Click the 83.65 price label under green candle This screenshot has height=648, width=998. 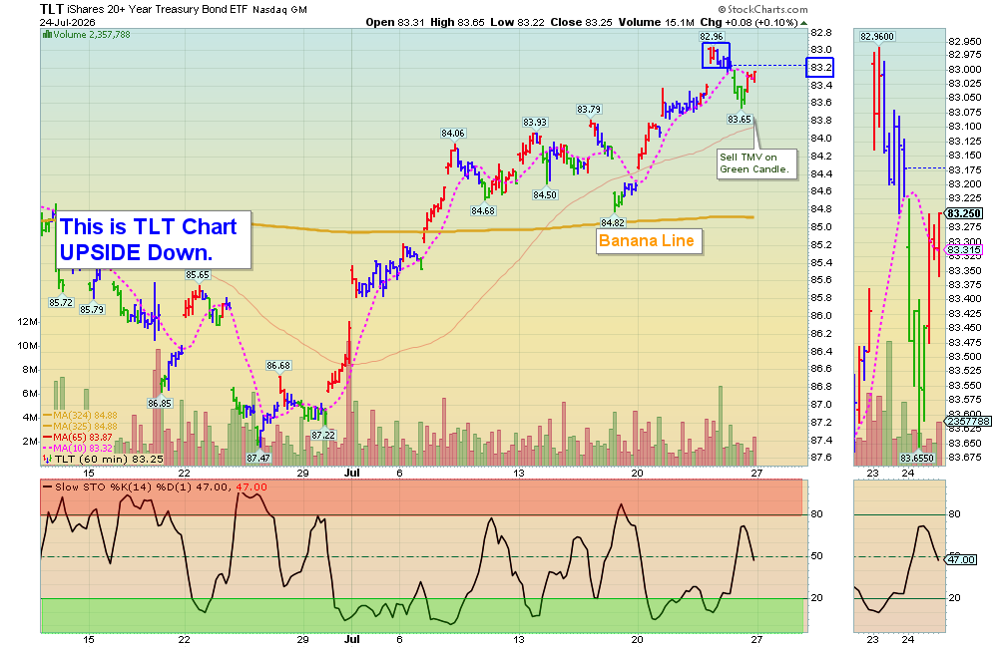740,119
